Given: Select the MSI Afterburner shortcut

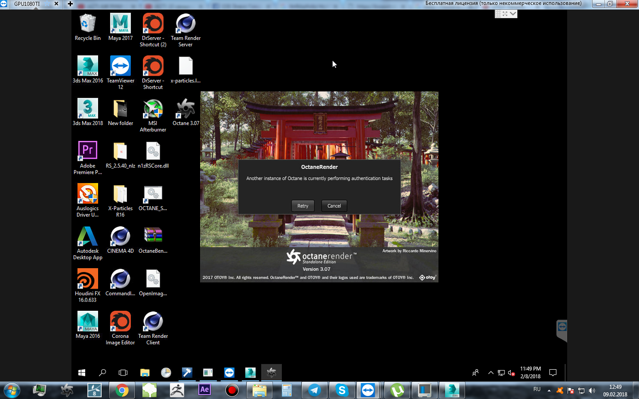Looking at the screenshot, I should coord(153,115).
